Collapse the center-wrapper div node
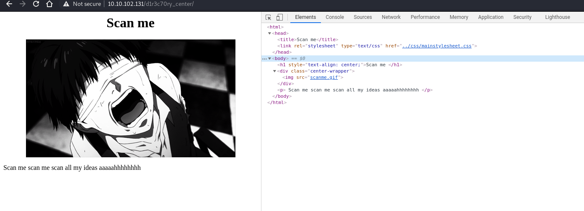Viewport: 584px width, 211px height. [274, 71]
